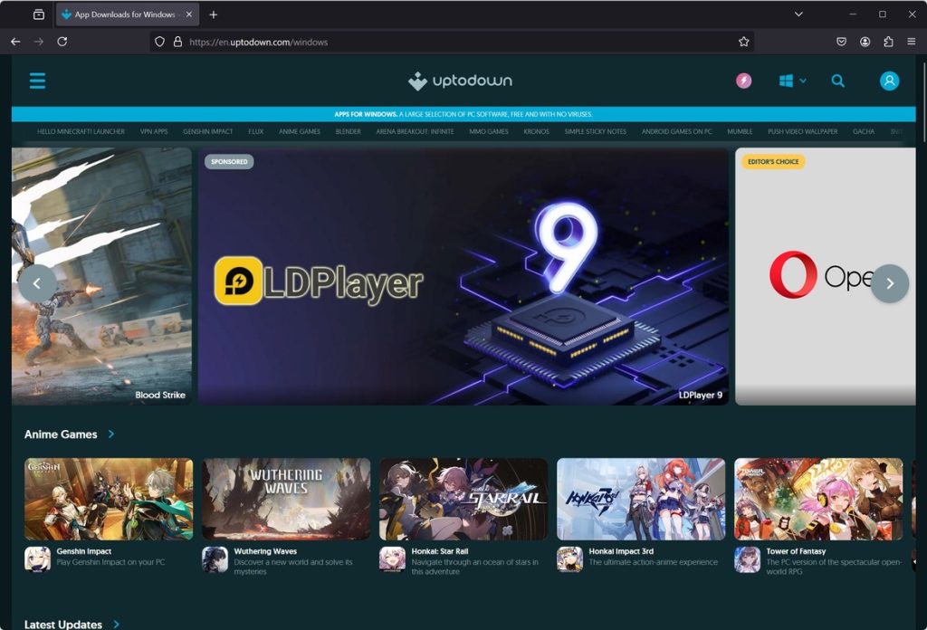Open the Kronos tag

(x=536, y=132)
